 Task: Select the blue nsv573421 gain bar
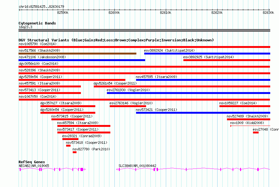point(203,113)
